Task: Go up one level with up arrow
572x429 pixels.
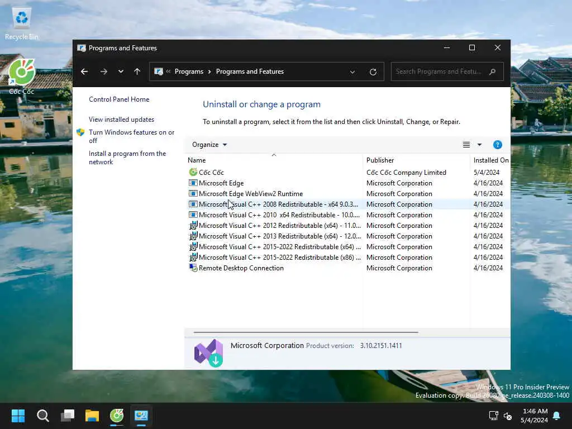Action: [137, 71]
